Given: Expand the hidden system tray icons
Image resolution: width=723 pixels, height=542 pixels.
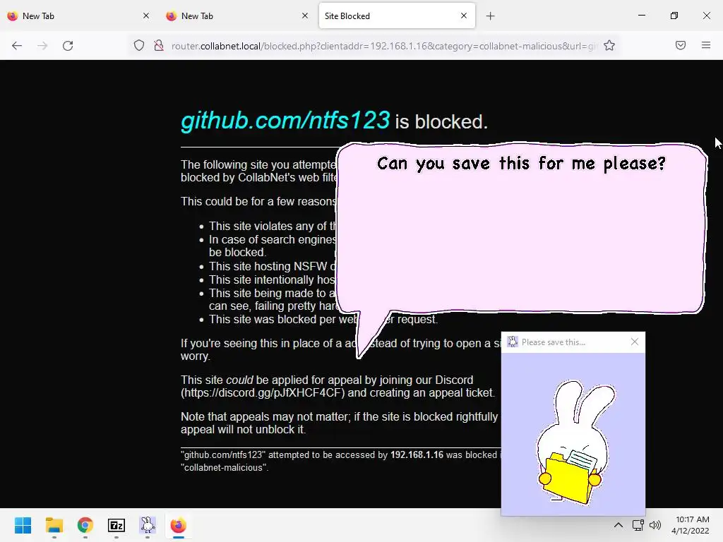Looking at the screenshot, I should [x=619, y=525].
